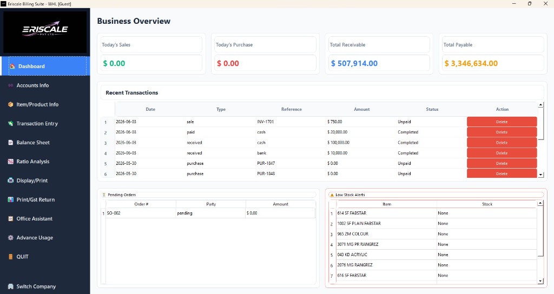Select Switch Company in the sidebar

click(45, 286)
